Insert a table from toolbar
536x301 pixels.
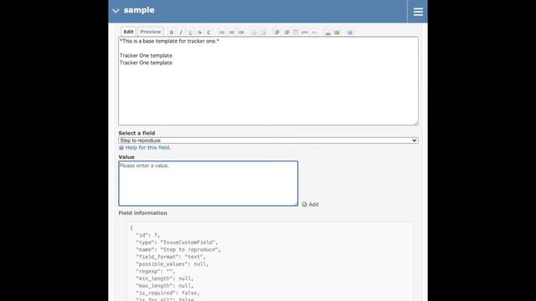(x=296, y=32)
